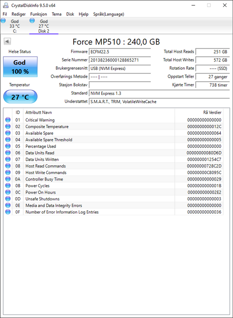Click the blue status orb for Disk 2

(x=32, y=20)
